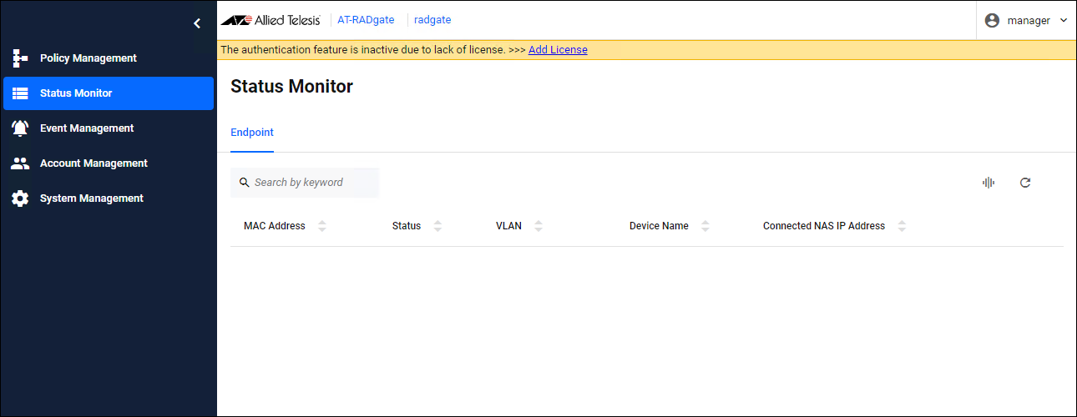The height and width of the screenshot is (417, 1077).
Task: Click the Event Management bell icon
Action: tap(21, 128)
